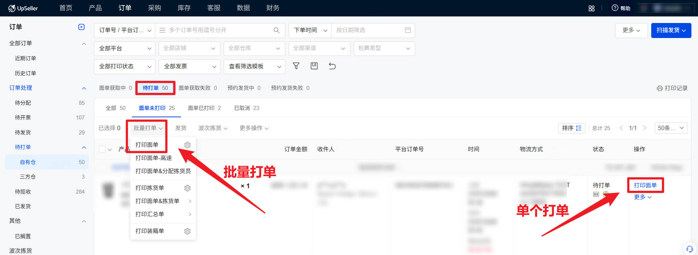Viewport: 698px width, 255px height.
Task: Click 打印面单 link in the order row
Action: 645,186
